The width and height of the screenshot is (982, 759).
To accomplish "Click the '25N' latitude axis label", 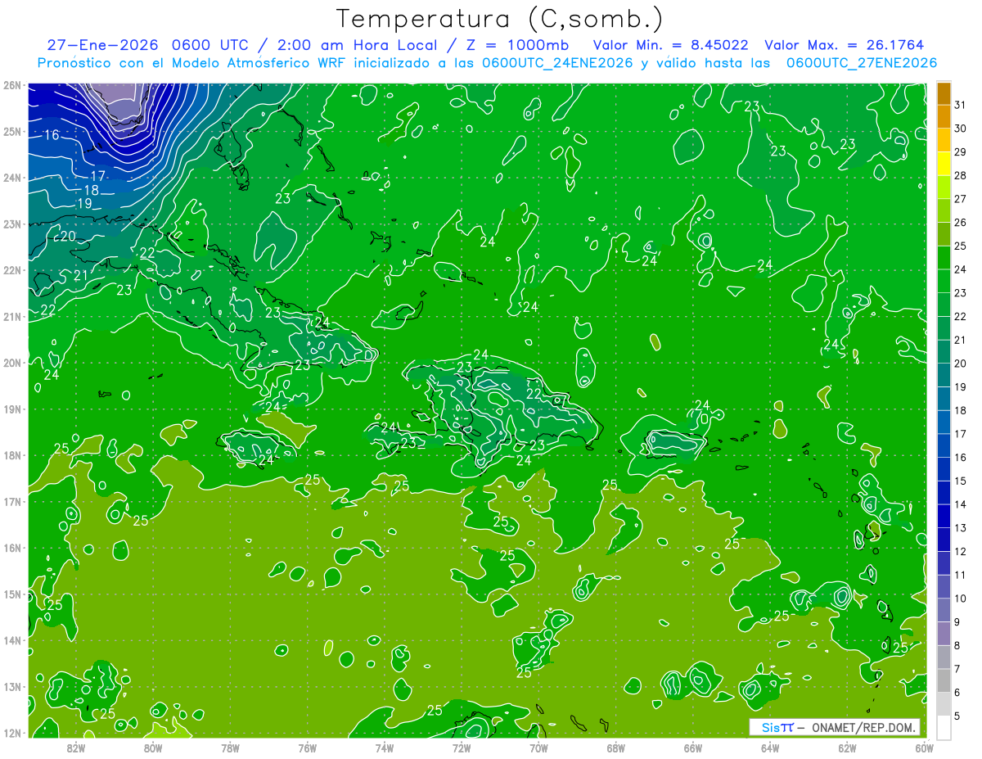I will (x=11, y=131).
